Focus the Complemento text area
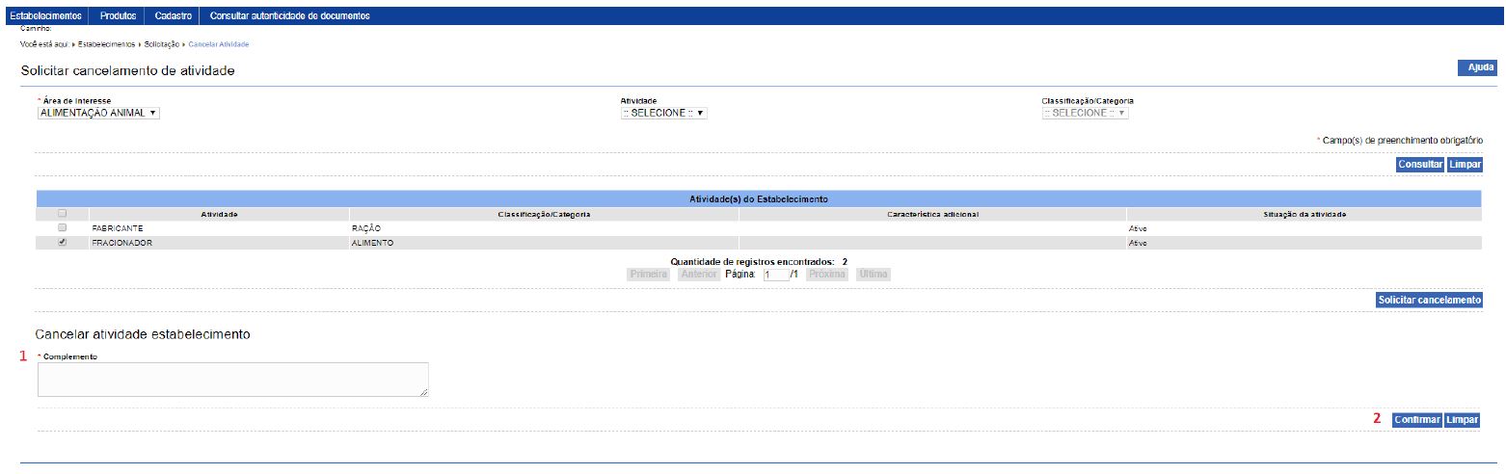This screenshot has height=474, width=1506. (x=232, y=380)
